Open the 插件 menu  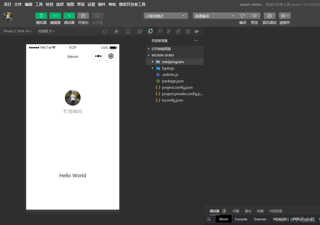(x=102, y=4)
